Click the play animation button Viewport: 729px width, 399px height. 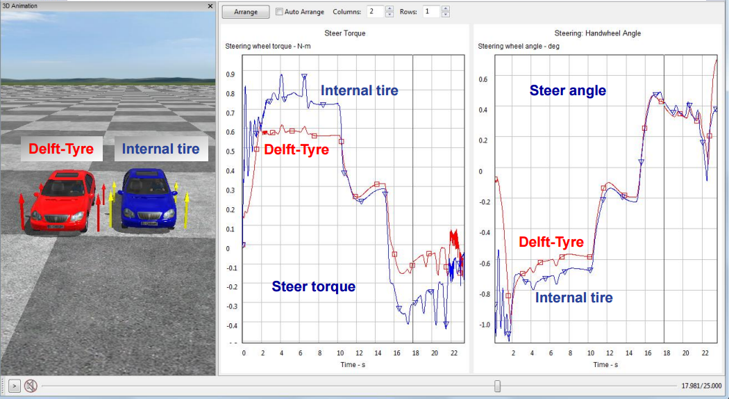(15, 386)
